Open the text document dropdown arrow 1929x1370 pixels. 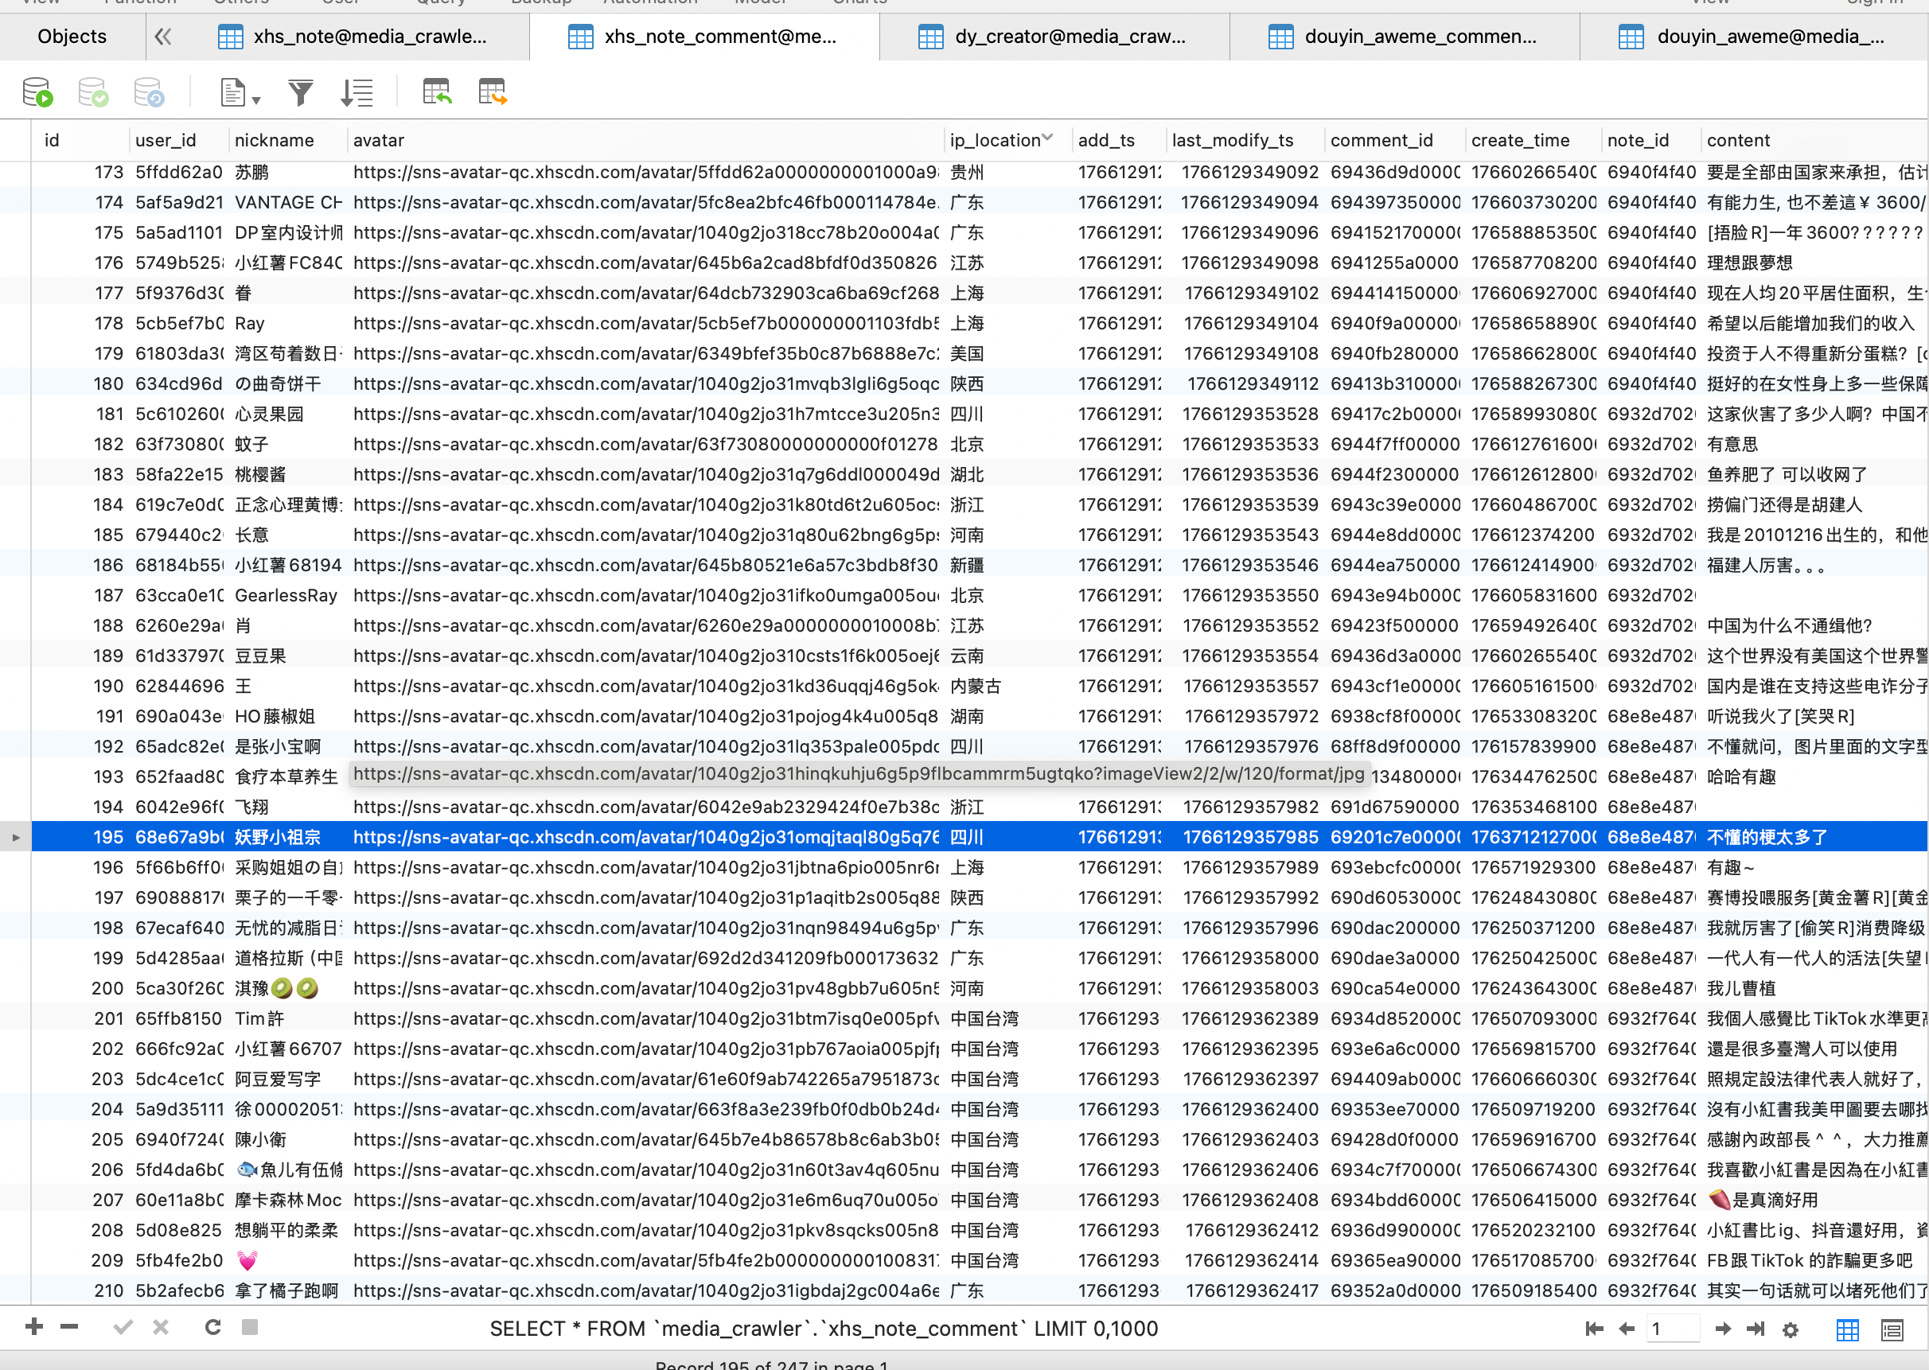pyautogui.click(x=255, y=100)
